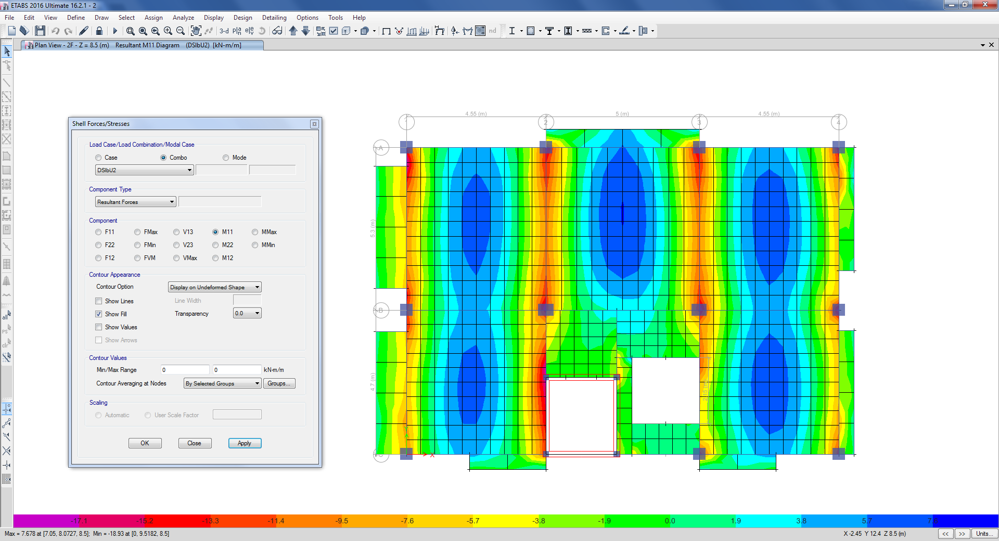Move down in story list arrow

click(x=305, y=31)
